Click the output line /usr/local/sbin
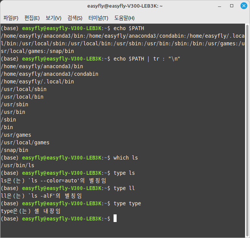 click(x=24, y=89)
